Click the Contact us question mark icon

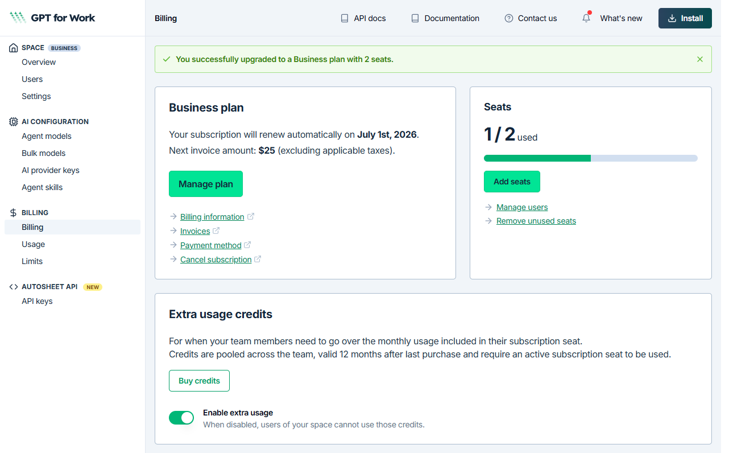(x=509, y=18)
